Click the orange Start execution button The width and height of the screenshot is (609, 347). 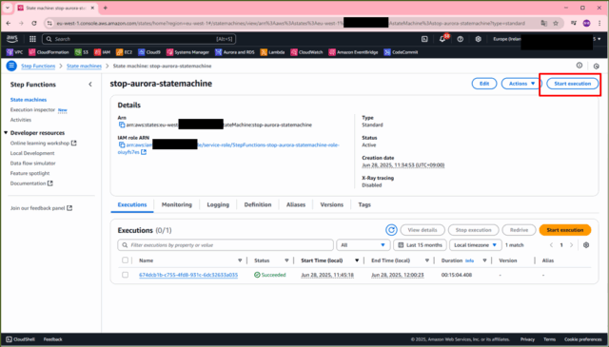coord(564,230)
